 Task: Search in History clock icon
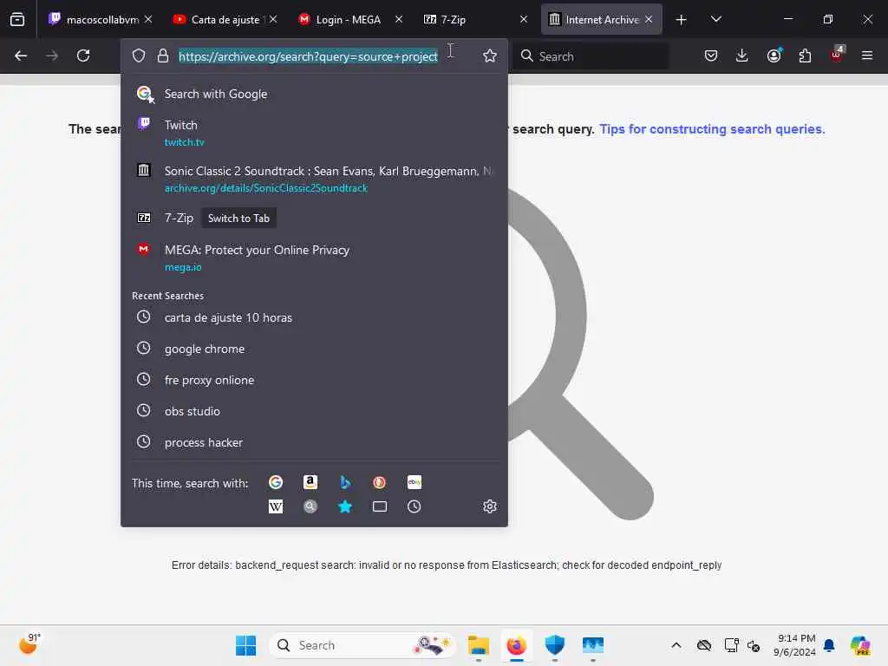pos(414,506)
